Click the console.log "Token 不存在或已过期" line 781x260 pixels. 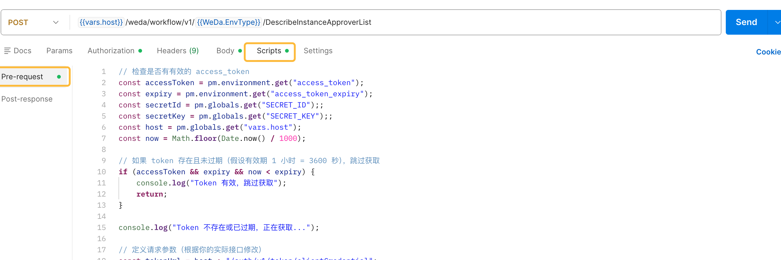pyautogui.click(x=219, y=227)
